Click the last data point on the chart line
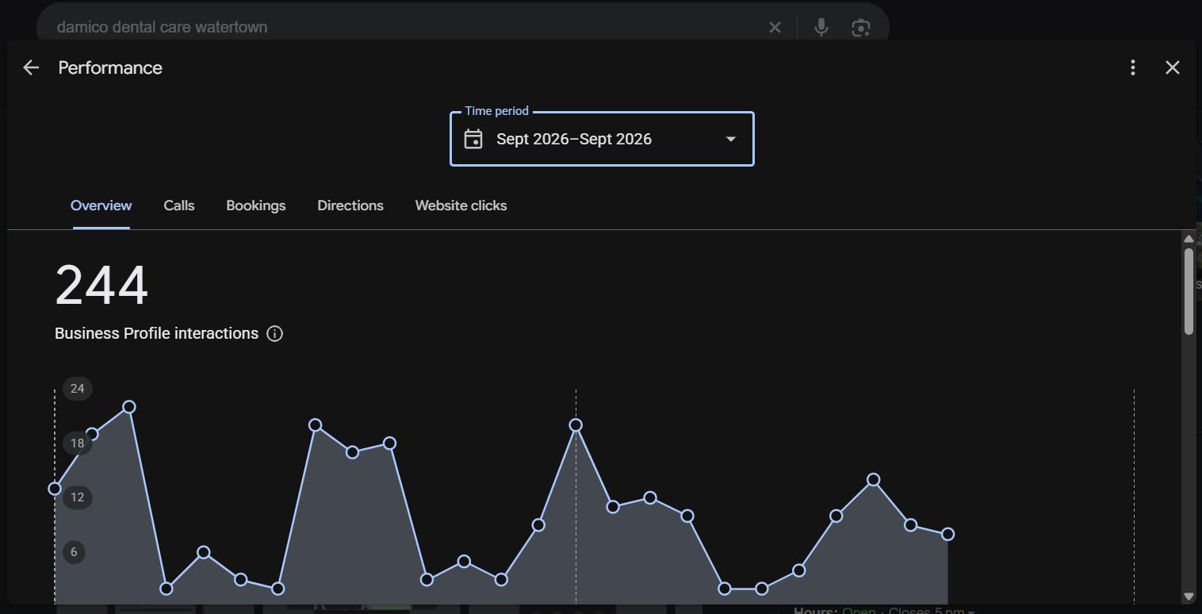1202x614 pixels. click(x=947, y=534)
